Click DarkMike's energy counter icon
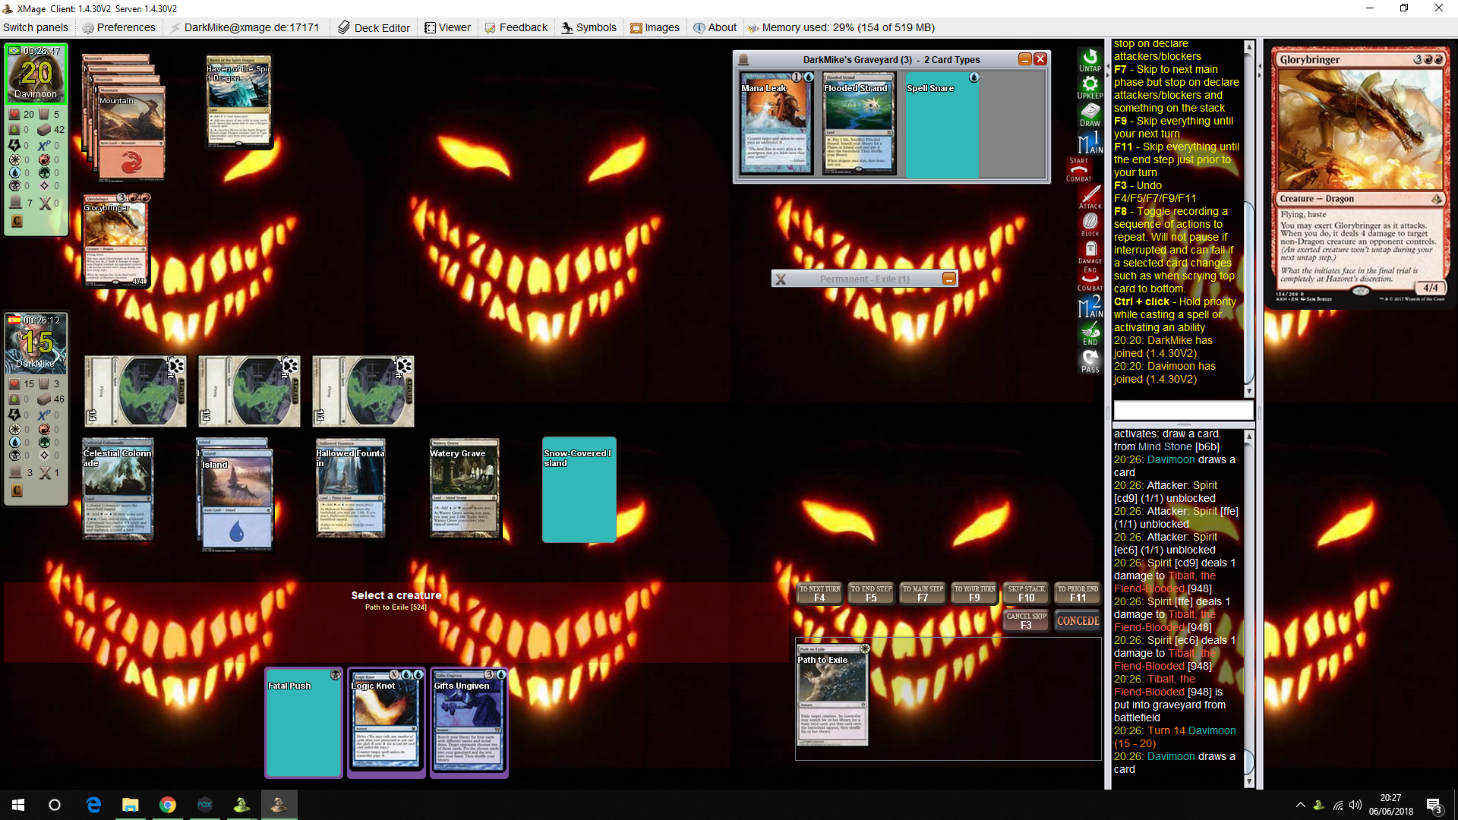The image size is (1458, 820). pyautogui.click(x=14, y=415)
